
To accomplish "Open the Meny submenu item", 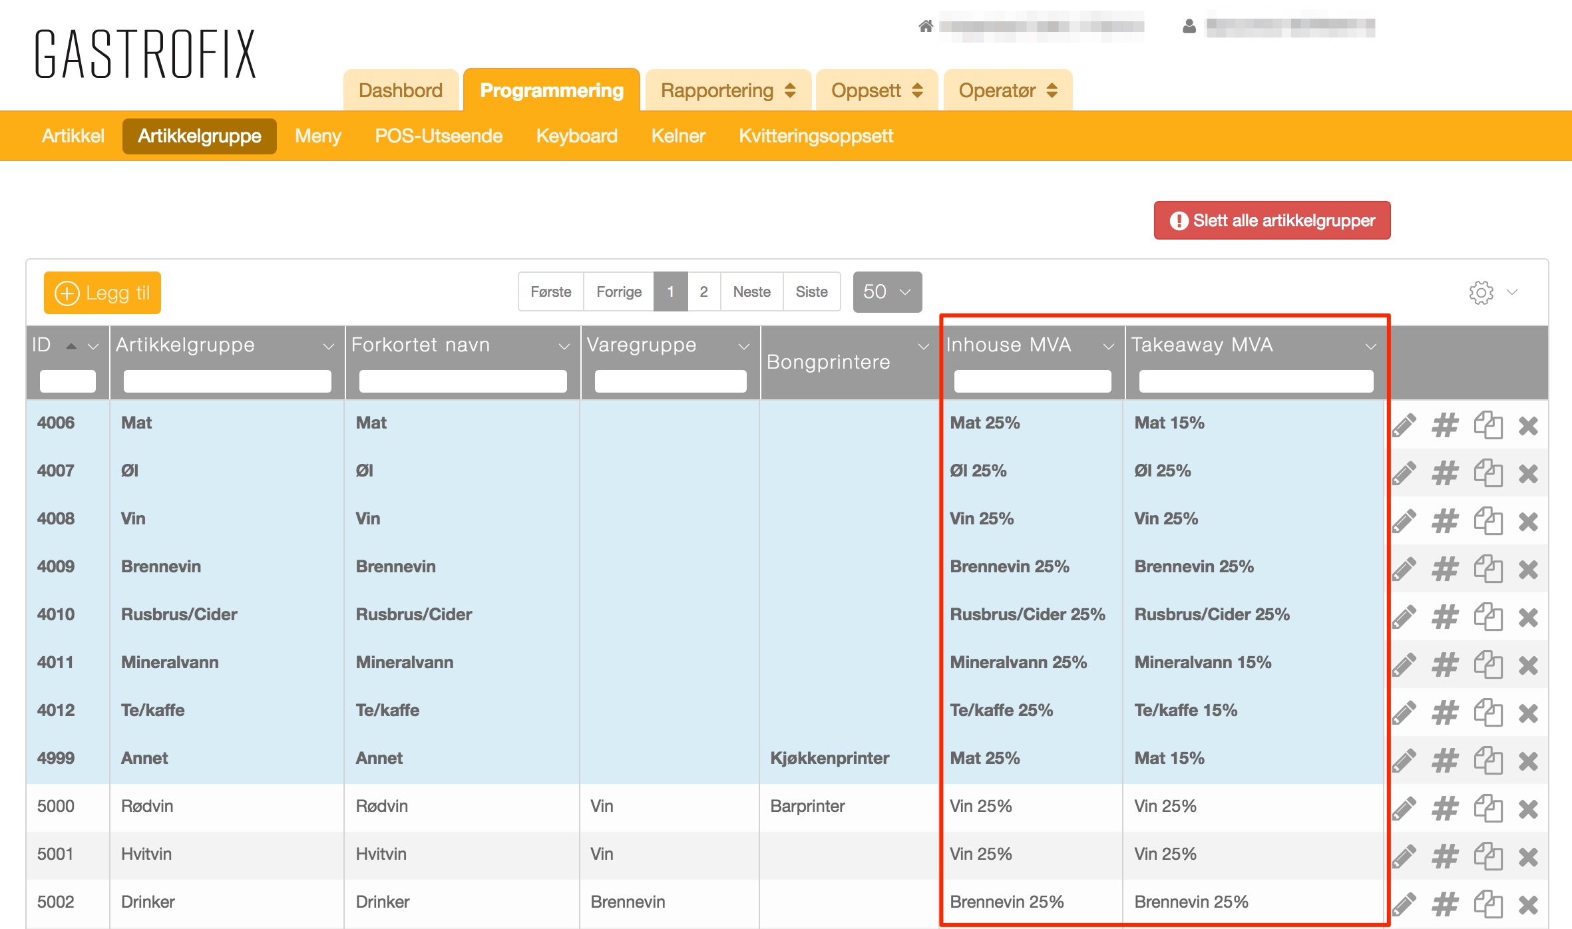I will pos(318,136).
